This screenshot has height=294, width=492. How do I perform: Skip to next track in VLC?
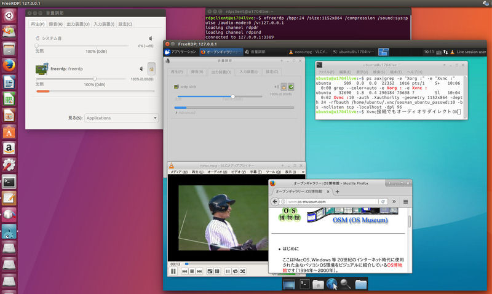point(199,271)
